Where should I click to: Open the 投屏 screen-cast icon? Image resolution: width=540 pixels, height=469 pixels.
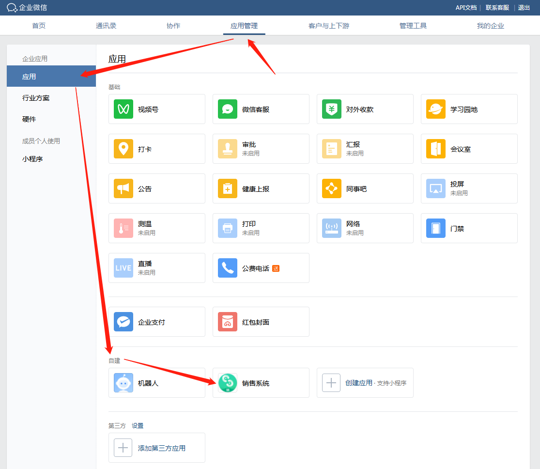click(x=436, y=188)
